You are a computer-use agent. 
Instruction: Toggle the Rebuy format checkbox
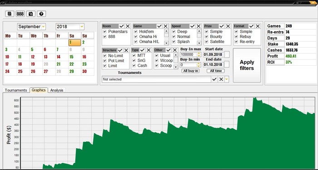coord(236,37)
